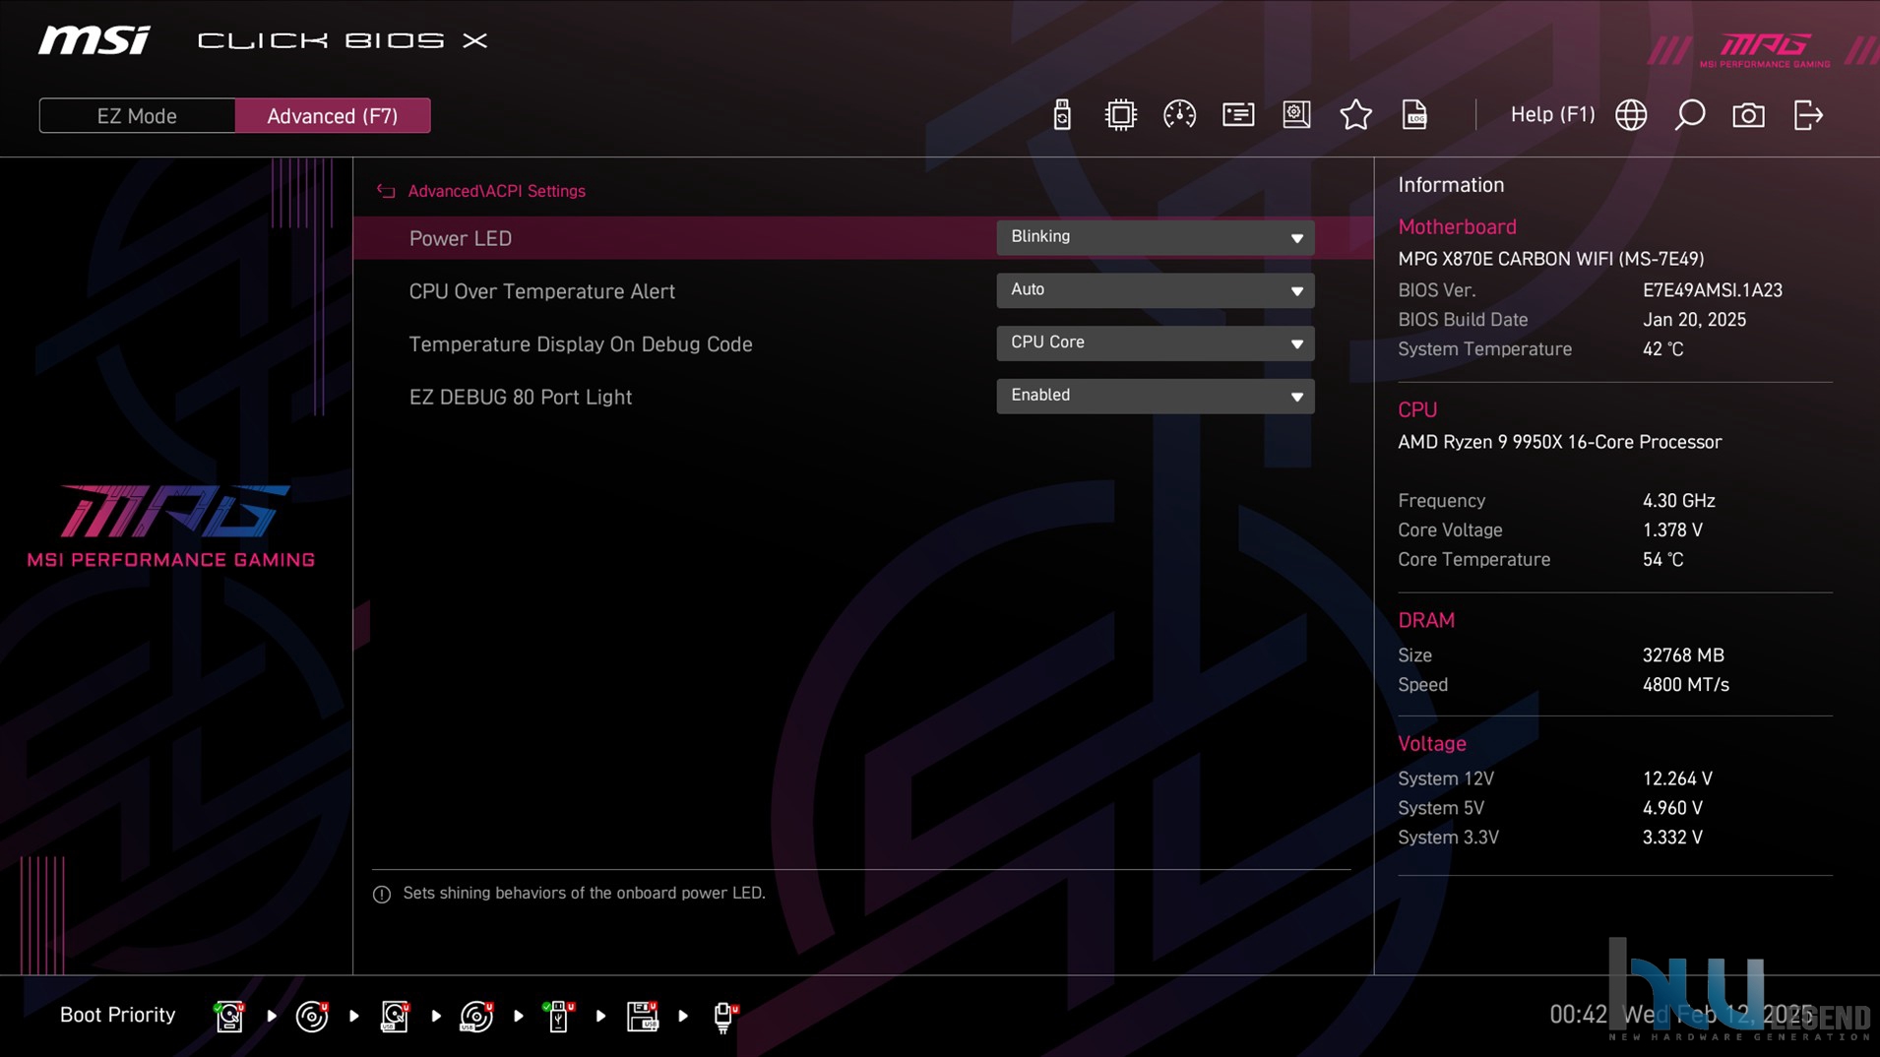Click System Temperature 42 °C value
The width and height of the screenshot is (1880, 1057).
(x=1661, y=349)
